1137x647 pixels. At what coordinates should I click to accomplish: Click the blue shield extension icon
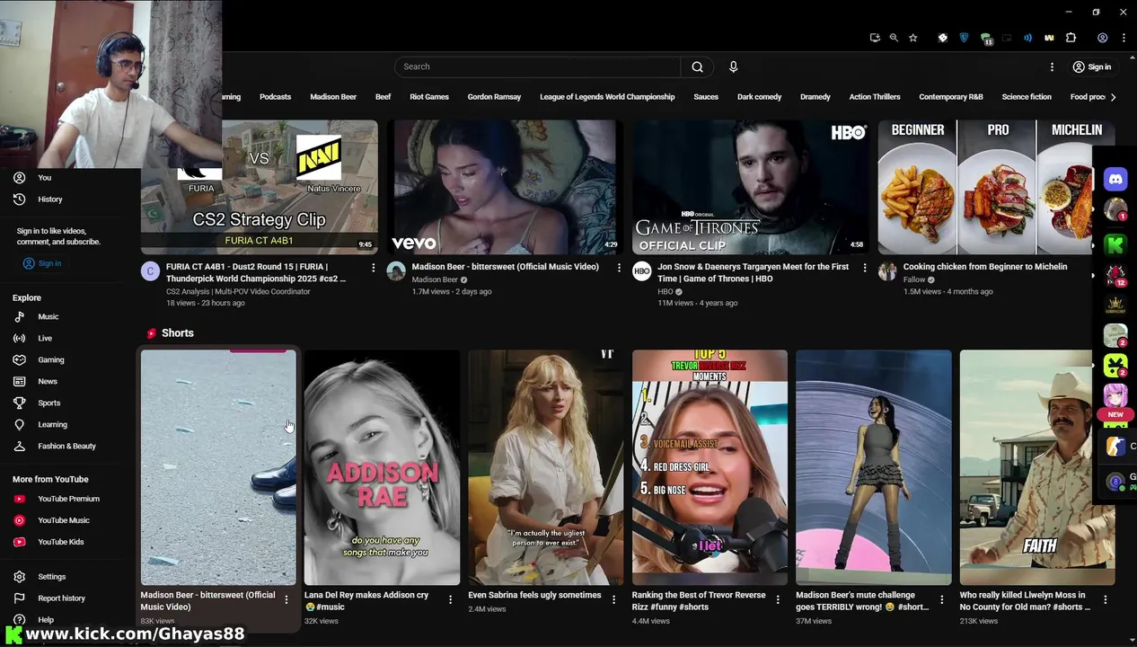(x=964, y=38)
